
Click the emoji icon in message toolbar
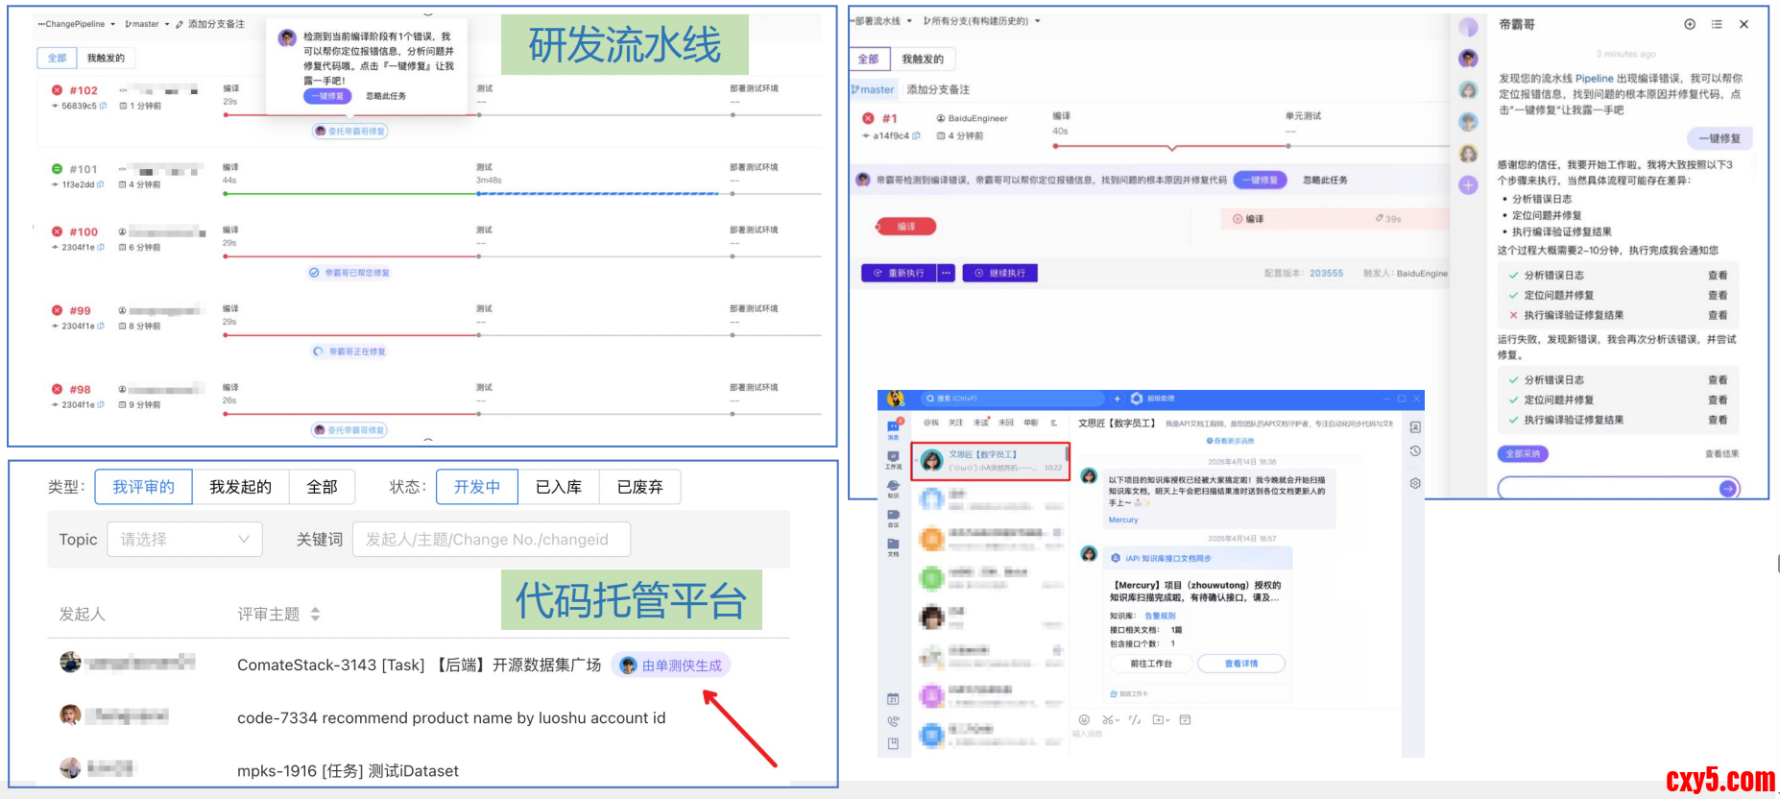point(1084,719)
